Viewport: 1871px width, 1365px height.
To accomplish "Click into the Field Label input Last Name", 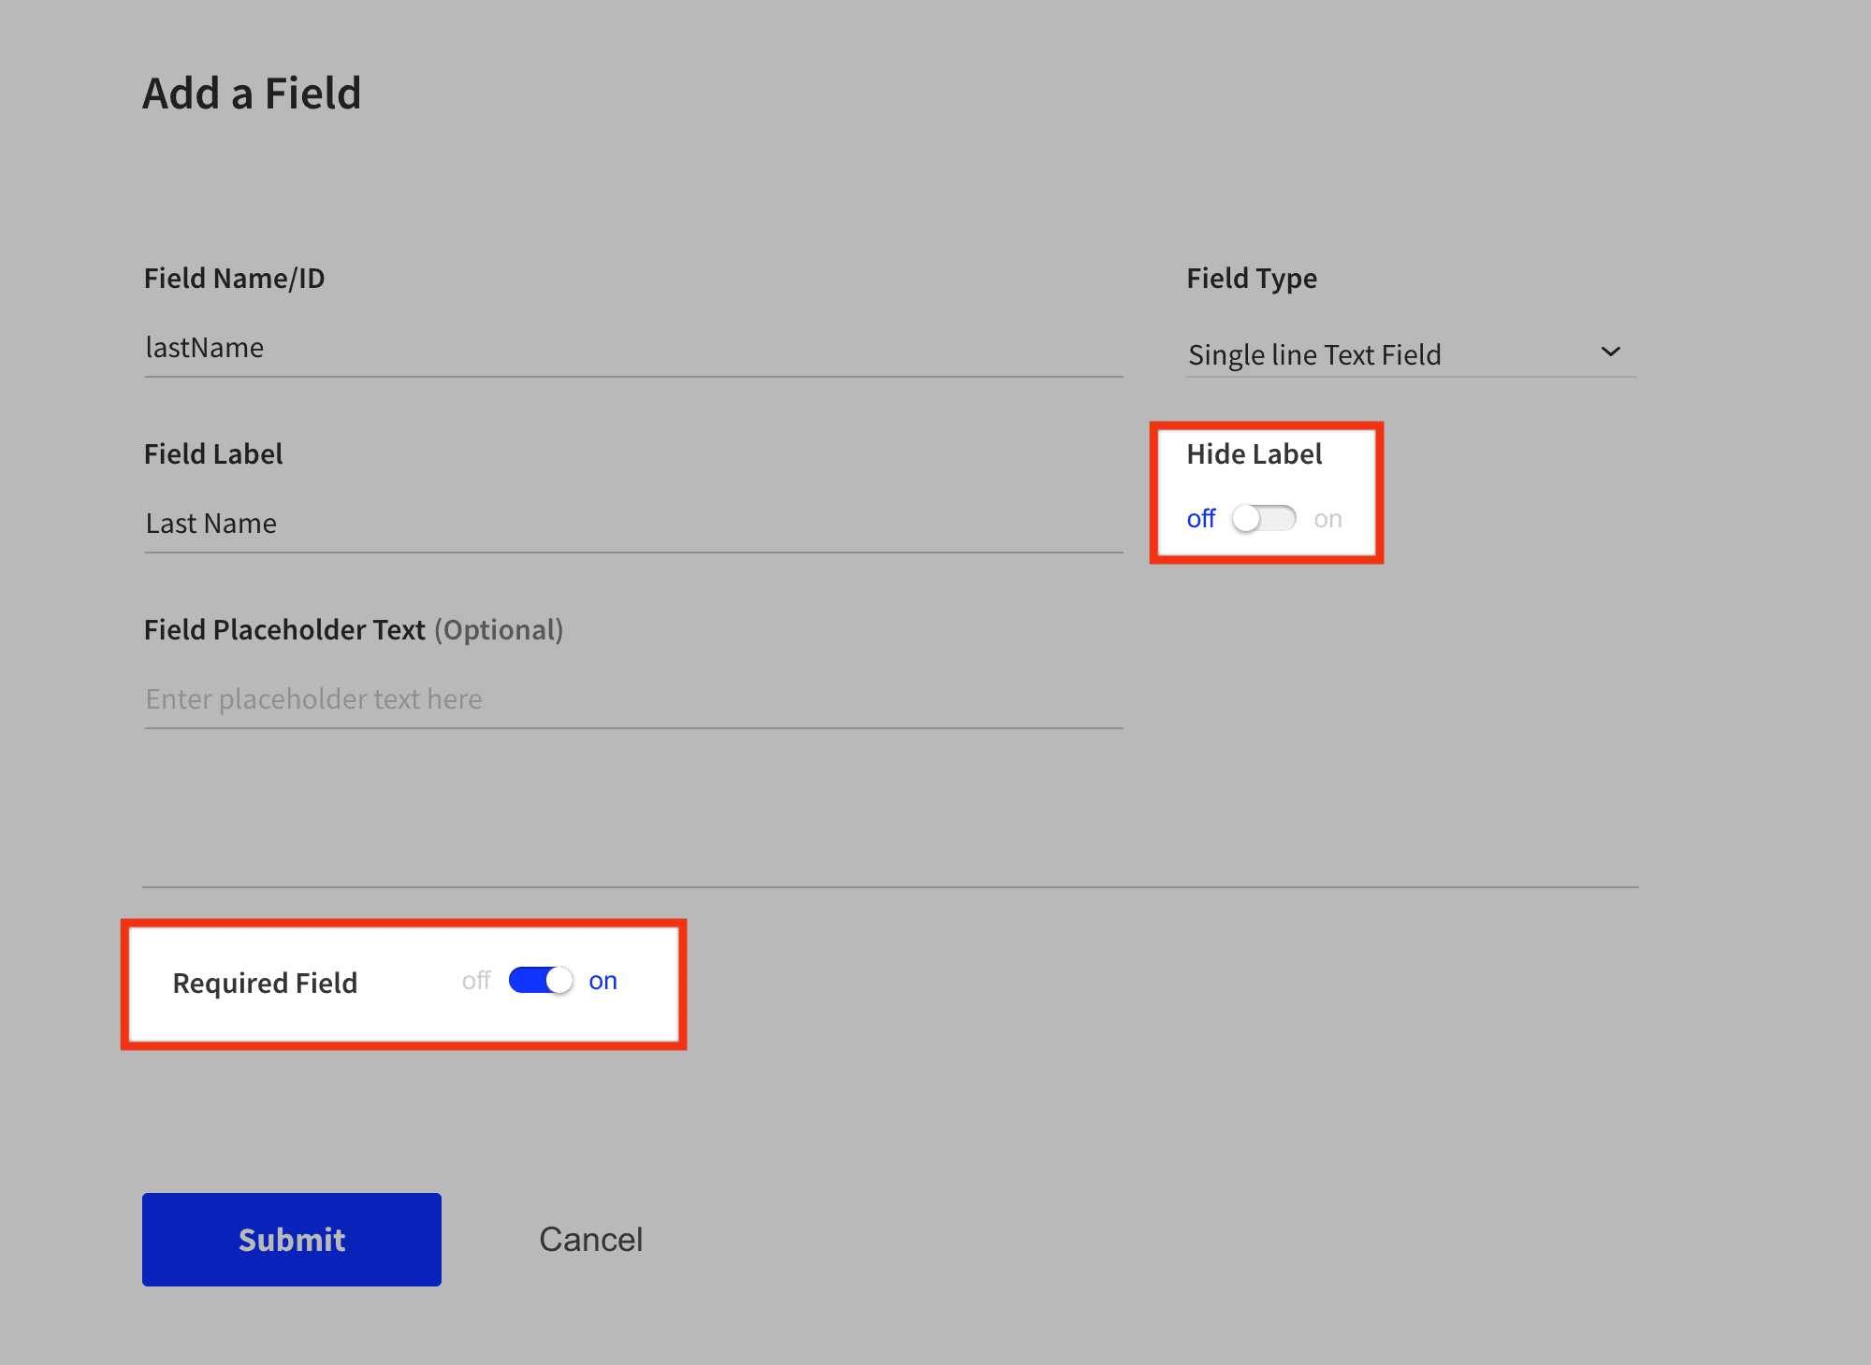I will [x=633, y=524].
